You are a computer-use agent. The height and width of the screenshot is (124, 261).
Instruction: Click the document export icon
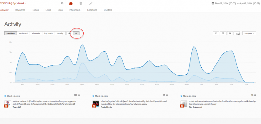click(230, 33)
